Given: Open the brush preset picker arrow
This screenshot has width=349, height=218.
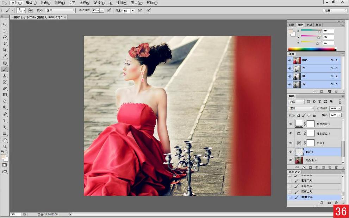Looking at the screenshot, I should [x=24, y=10].
